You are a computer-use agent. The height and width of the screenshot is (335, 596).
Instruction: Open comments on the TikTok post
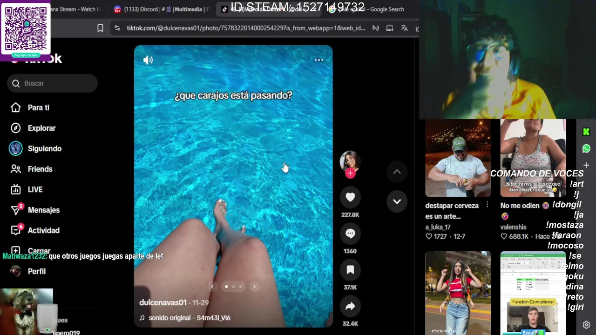click(x=350, y=234)
